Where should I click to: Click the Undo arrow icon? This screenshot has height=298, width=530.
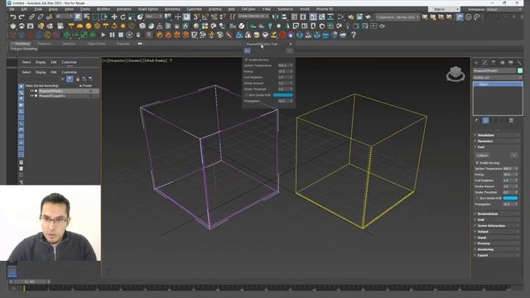click(x=13, y=17)
